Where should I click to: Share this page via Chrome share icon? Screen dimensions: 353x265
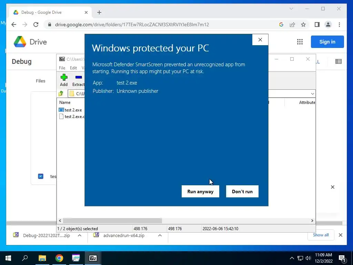[292, 24]
